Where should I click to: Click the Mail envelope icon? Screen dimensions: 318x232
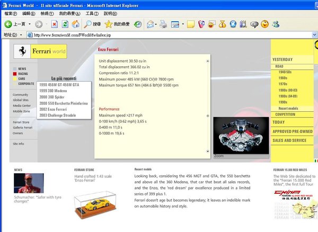151,24
